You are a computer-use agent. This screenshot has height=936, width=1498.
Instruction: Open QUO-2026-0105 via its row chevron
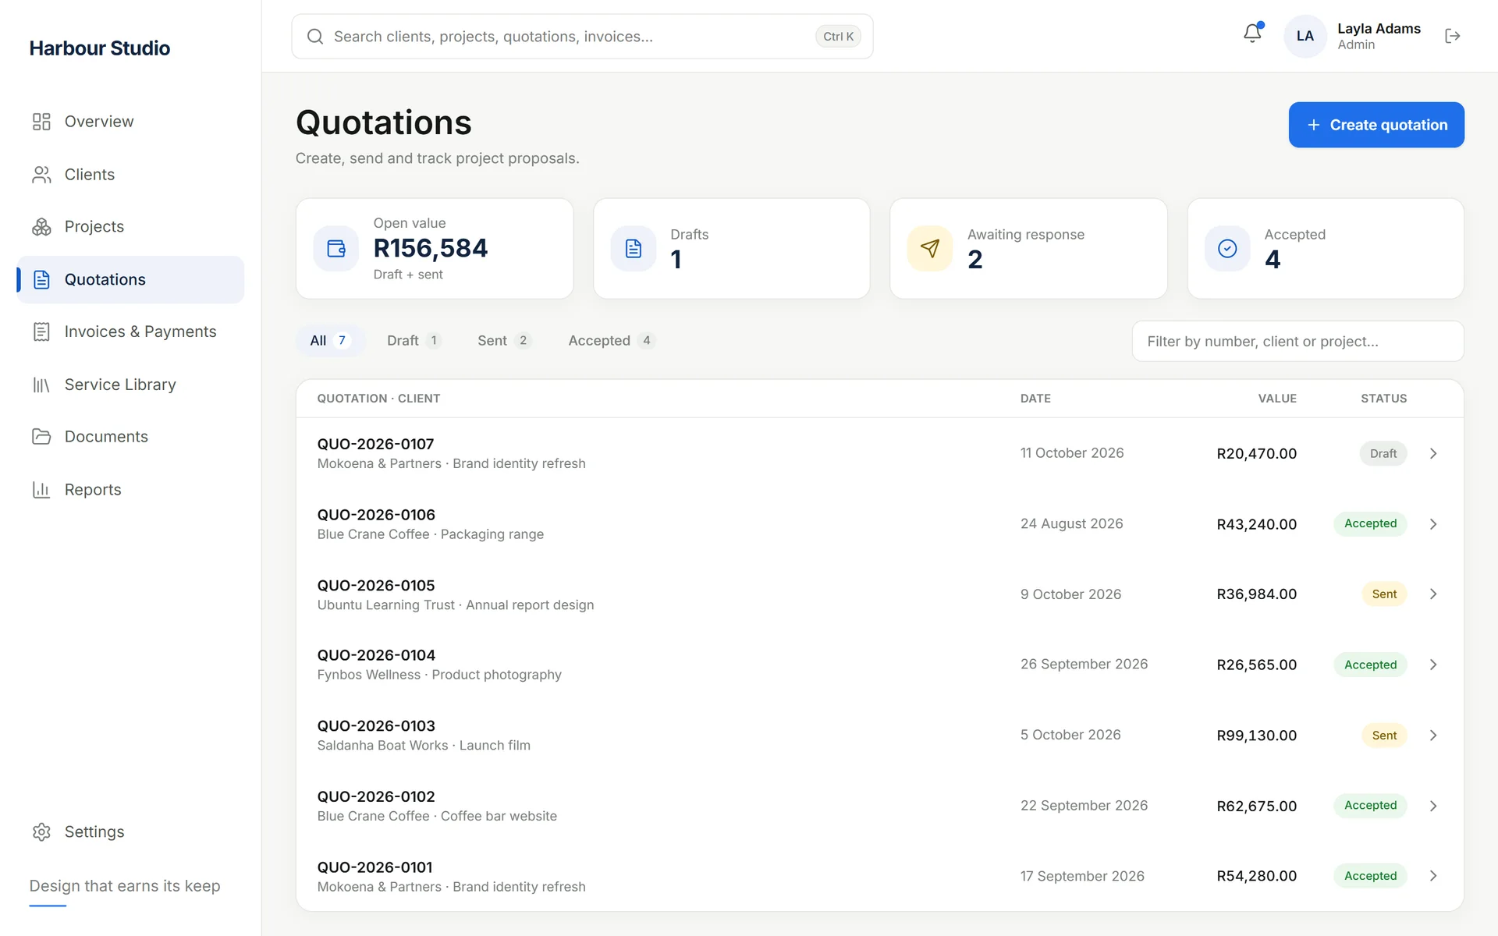[1433, 594]
